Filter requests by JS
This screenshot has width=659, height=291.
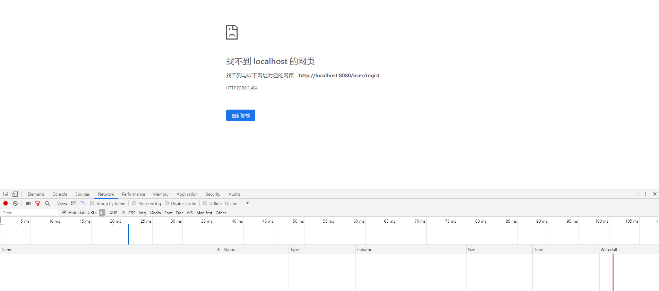click(x=123, y=213)
